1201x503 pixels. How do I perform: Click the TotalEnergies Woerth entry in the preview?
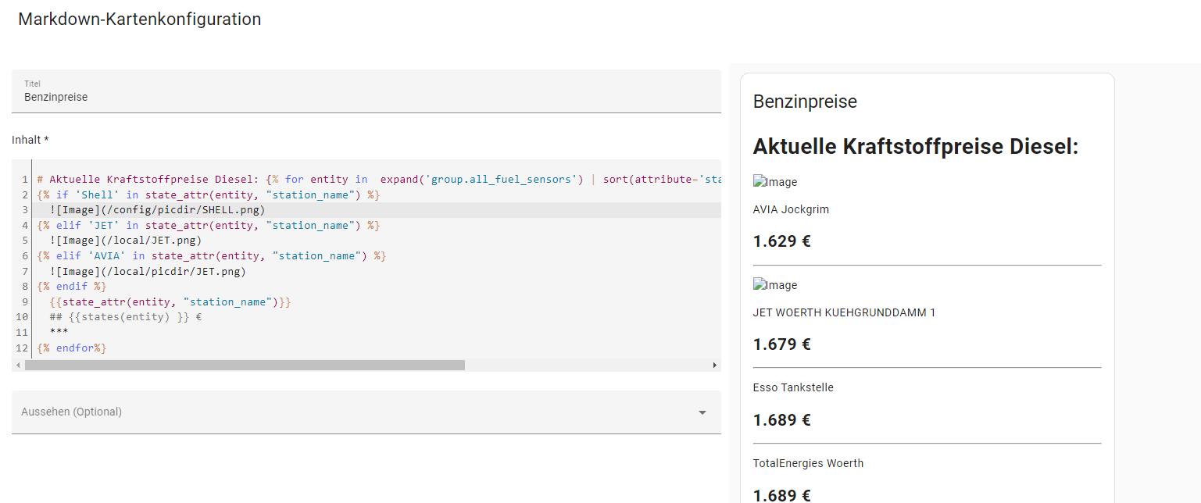point(808,463)
